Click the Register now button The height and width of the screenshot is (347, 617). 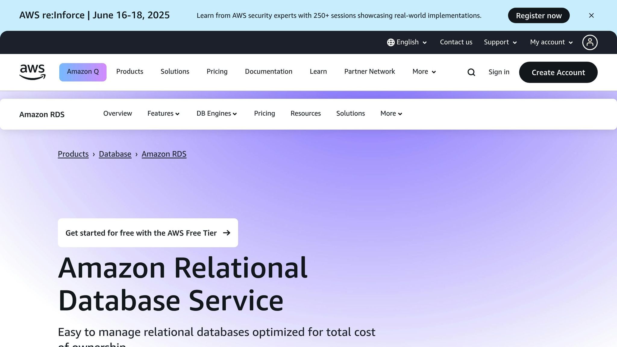(x=539, y=15)
